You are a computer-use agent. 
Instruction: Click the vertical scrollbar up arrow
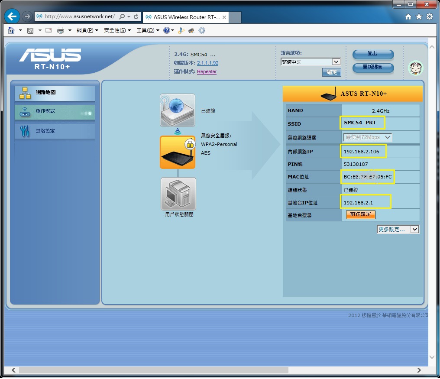[x=432, y=47]
